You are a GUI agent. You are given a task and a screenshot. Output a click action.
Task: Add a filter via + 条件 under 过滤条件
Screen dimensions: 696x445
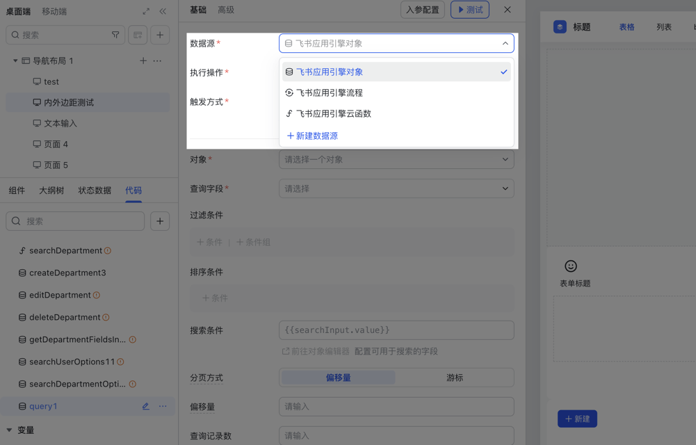209,242
